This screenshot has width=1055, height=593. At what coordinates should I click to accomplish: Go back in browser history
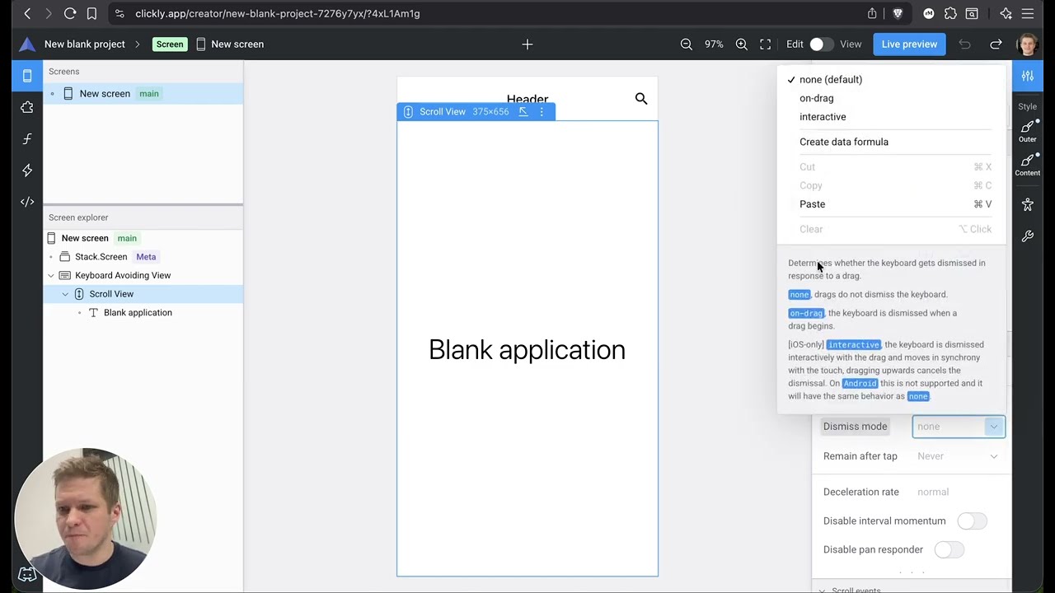coord(27,13)
